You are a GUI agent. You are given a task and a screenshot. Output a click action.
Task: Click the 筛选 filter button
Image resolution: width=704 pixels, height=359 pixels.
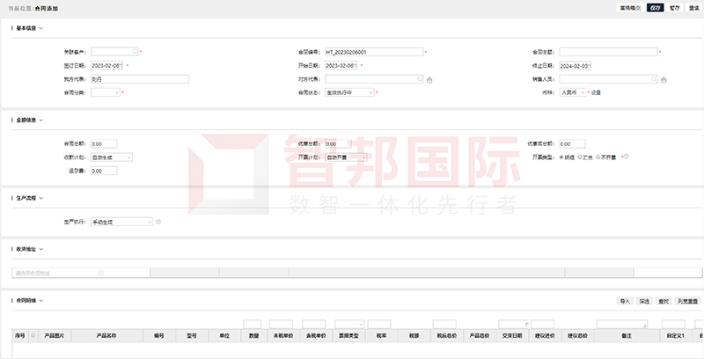click(644, 301)
